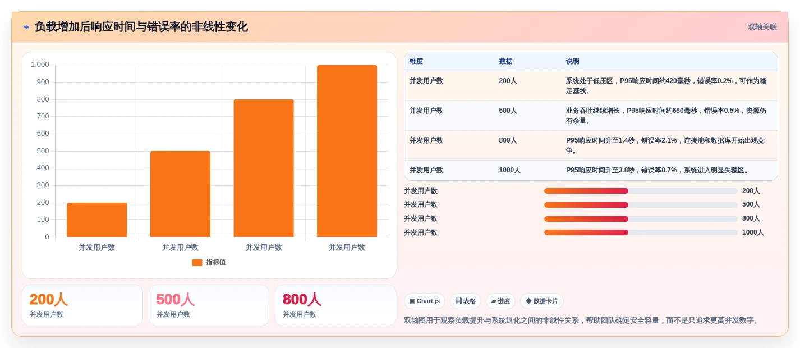
Task: Click the bar with value 200
Action: point(97,219)
